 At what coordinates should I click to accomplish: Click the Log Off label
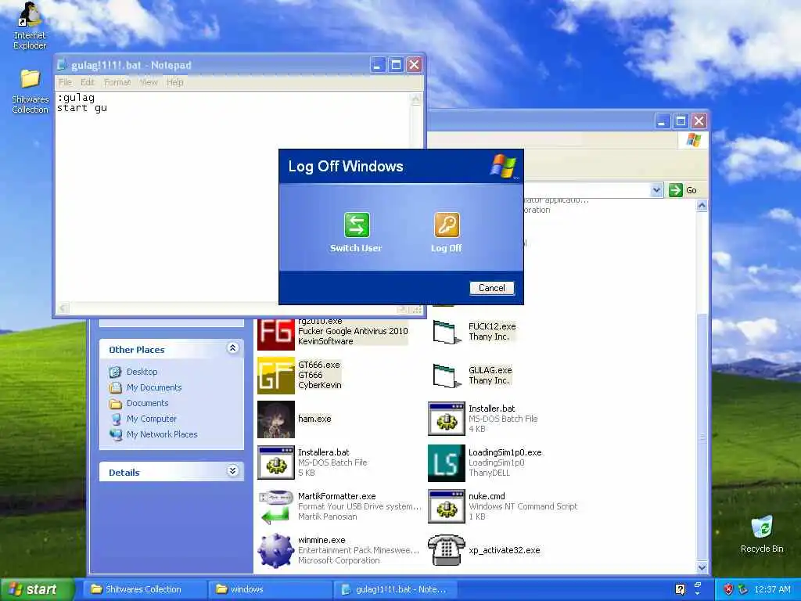pyautogui.click(x=447, y=248)
